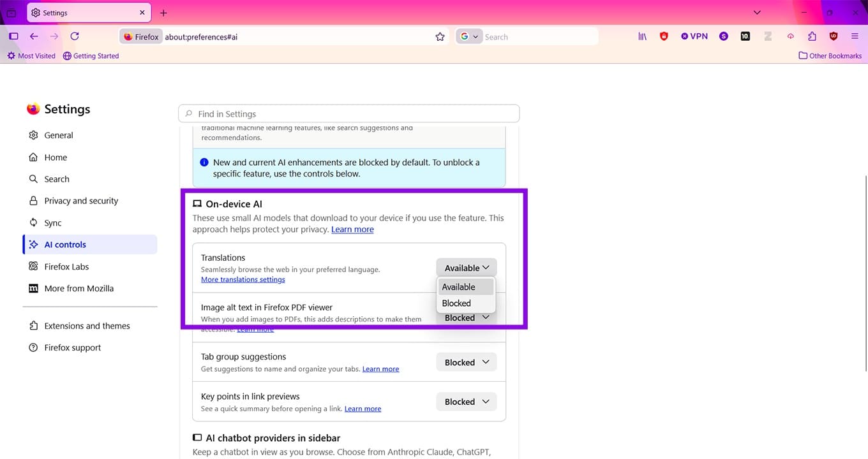Open the Privacy and security category

pyautogui.click(x=90, y=201)
